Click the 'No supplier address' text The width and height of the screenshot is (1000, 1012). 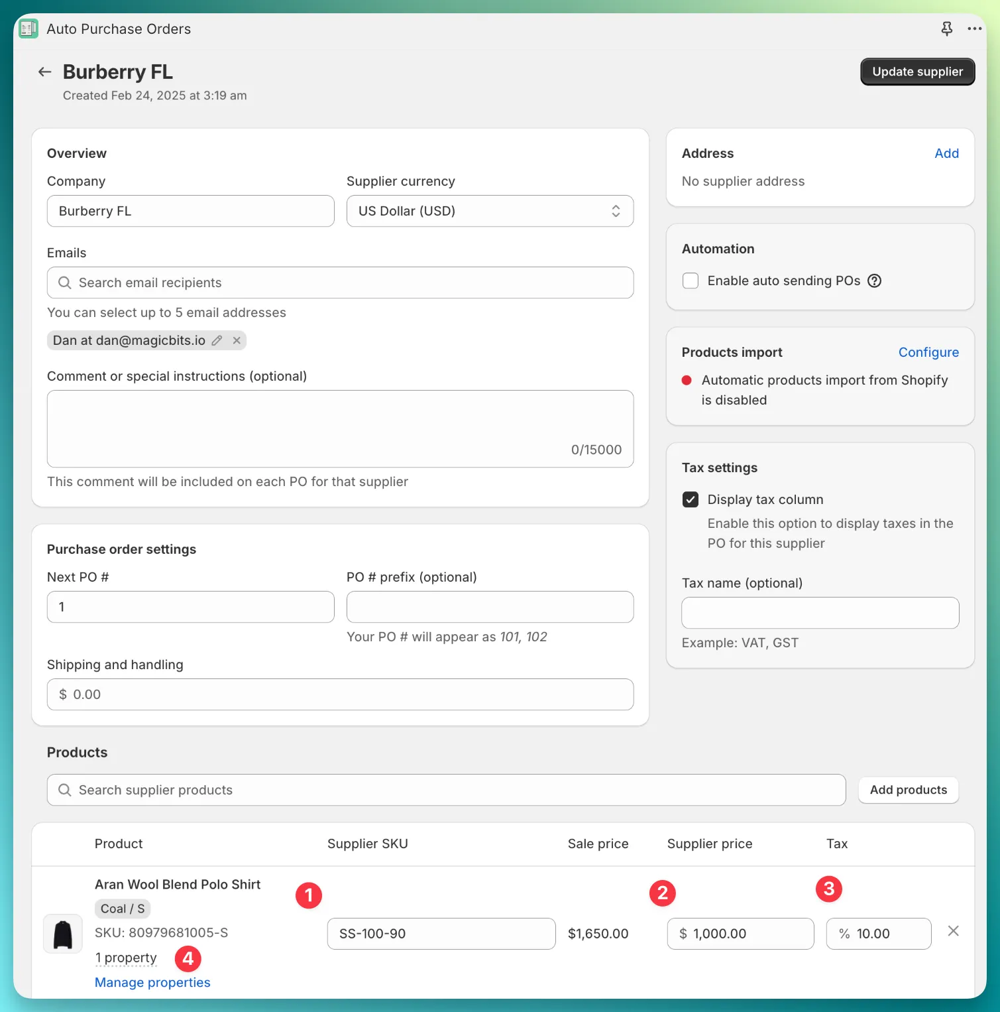pos(743,181)
